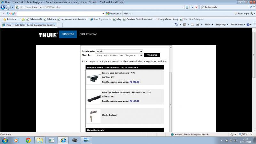
Task: Expand the Mais toolbar menu
Action: (x=127, y=13)
